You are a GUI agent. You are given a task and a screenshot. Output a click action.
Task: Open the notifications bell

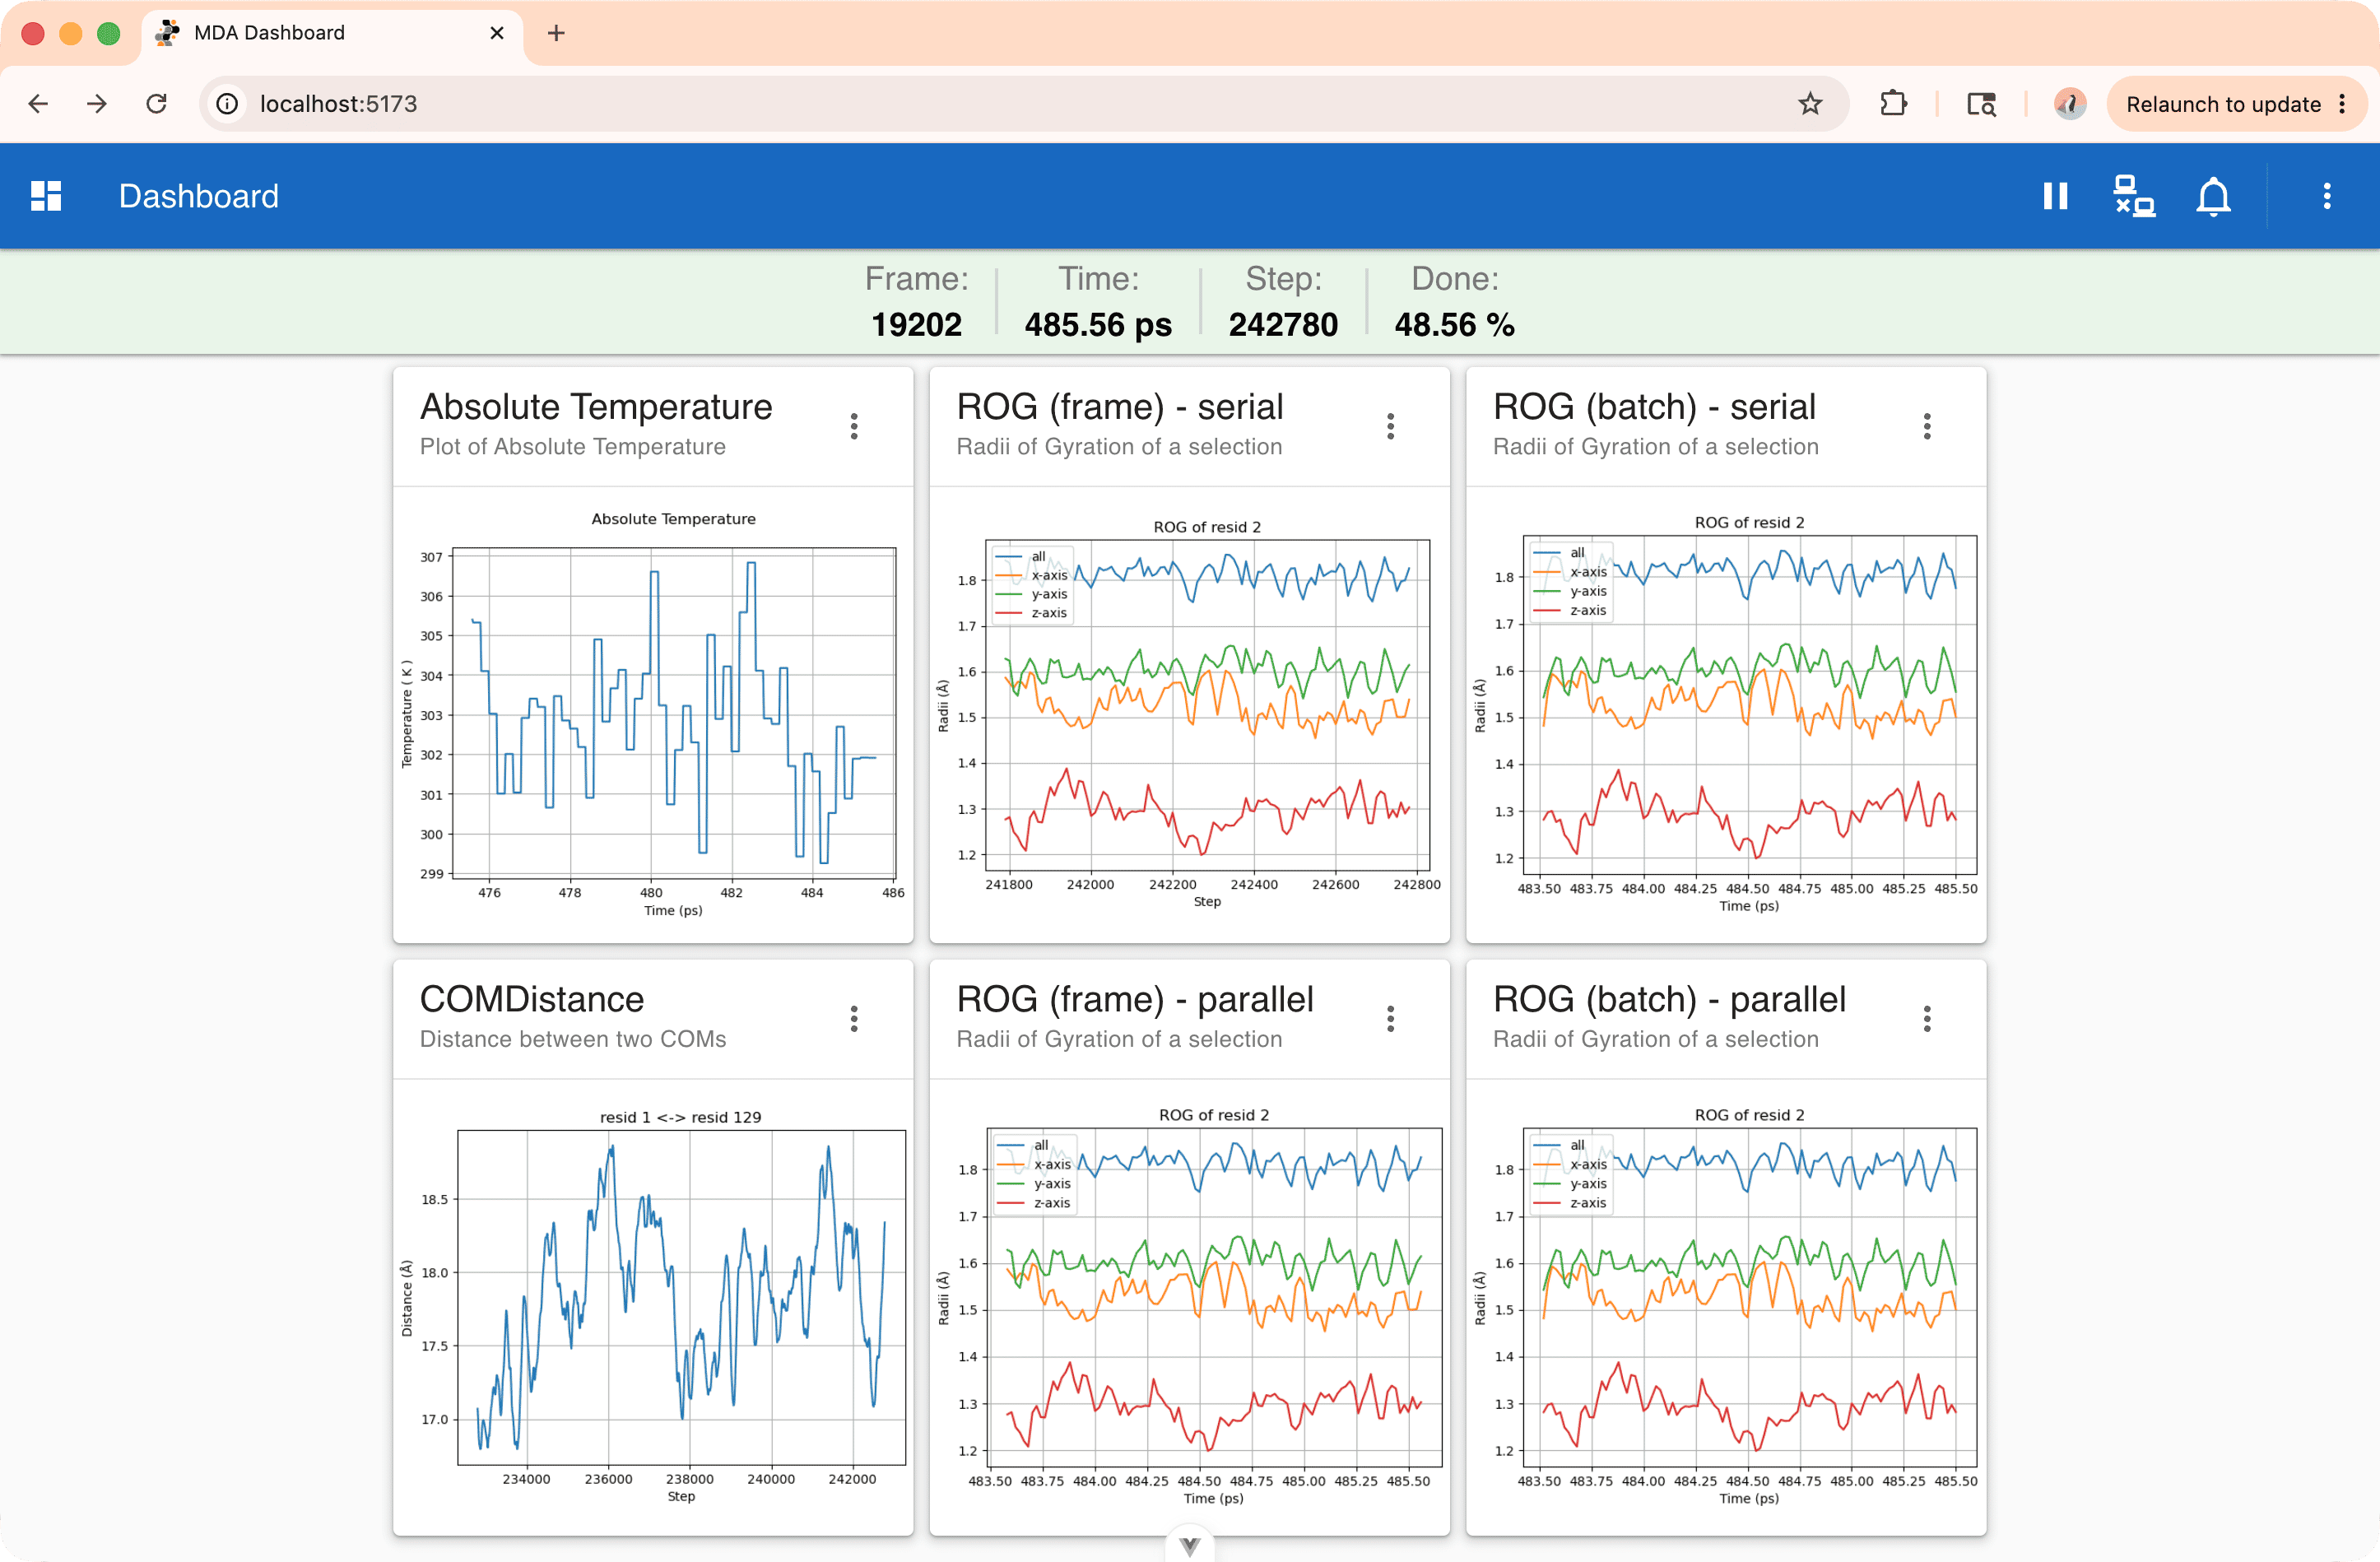coord(2213,196)
